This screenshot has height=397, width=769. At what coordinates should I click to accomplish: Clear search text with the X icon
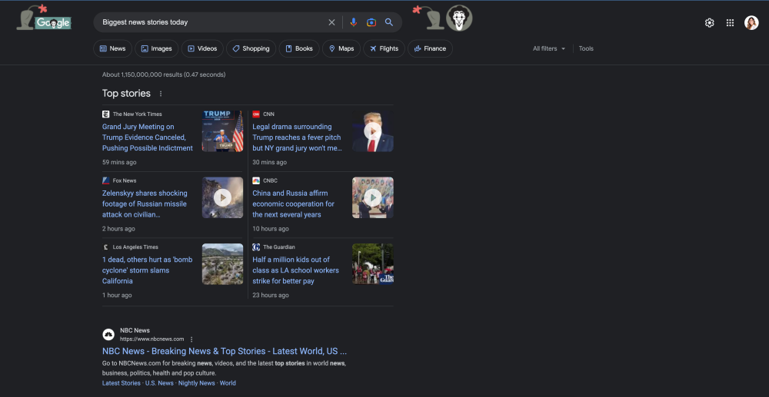[332, 22]
